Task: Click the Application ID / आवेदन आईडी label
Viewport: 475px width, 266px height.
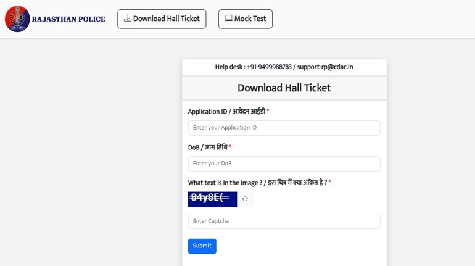Action: pos(226,112)
